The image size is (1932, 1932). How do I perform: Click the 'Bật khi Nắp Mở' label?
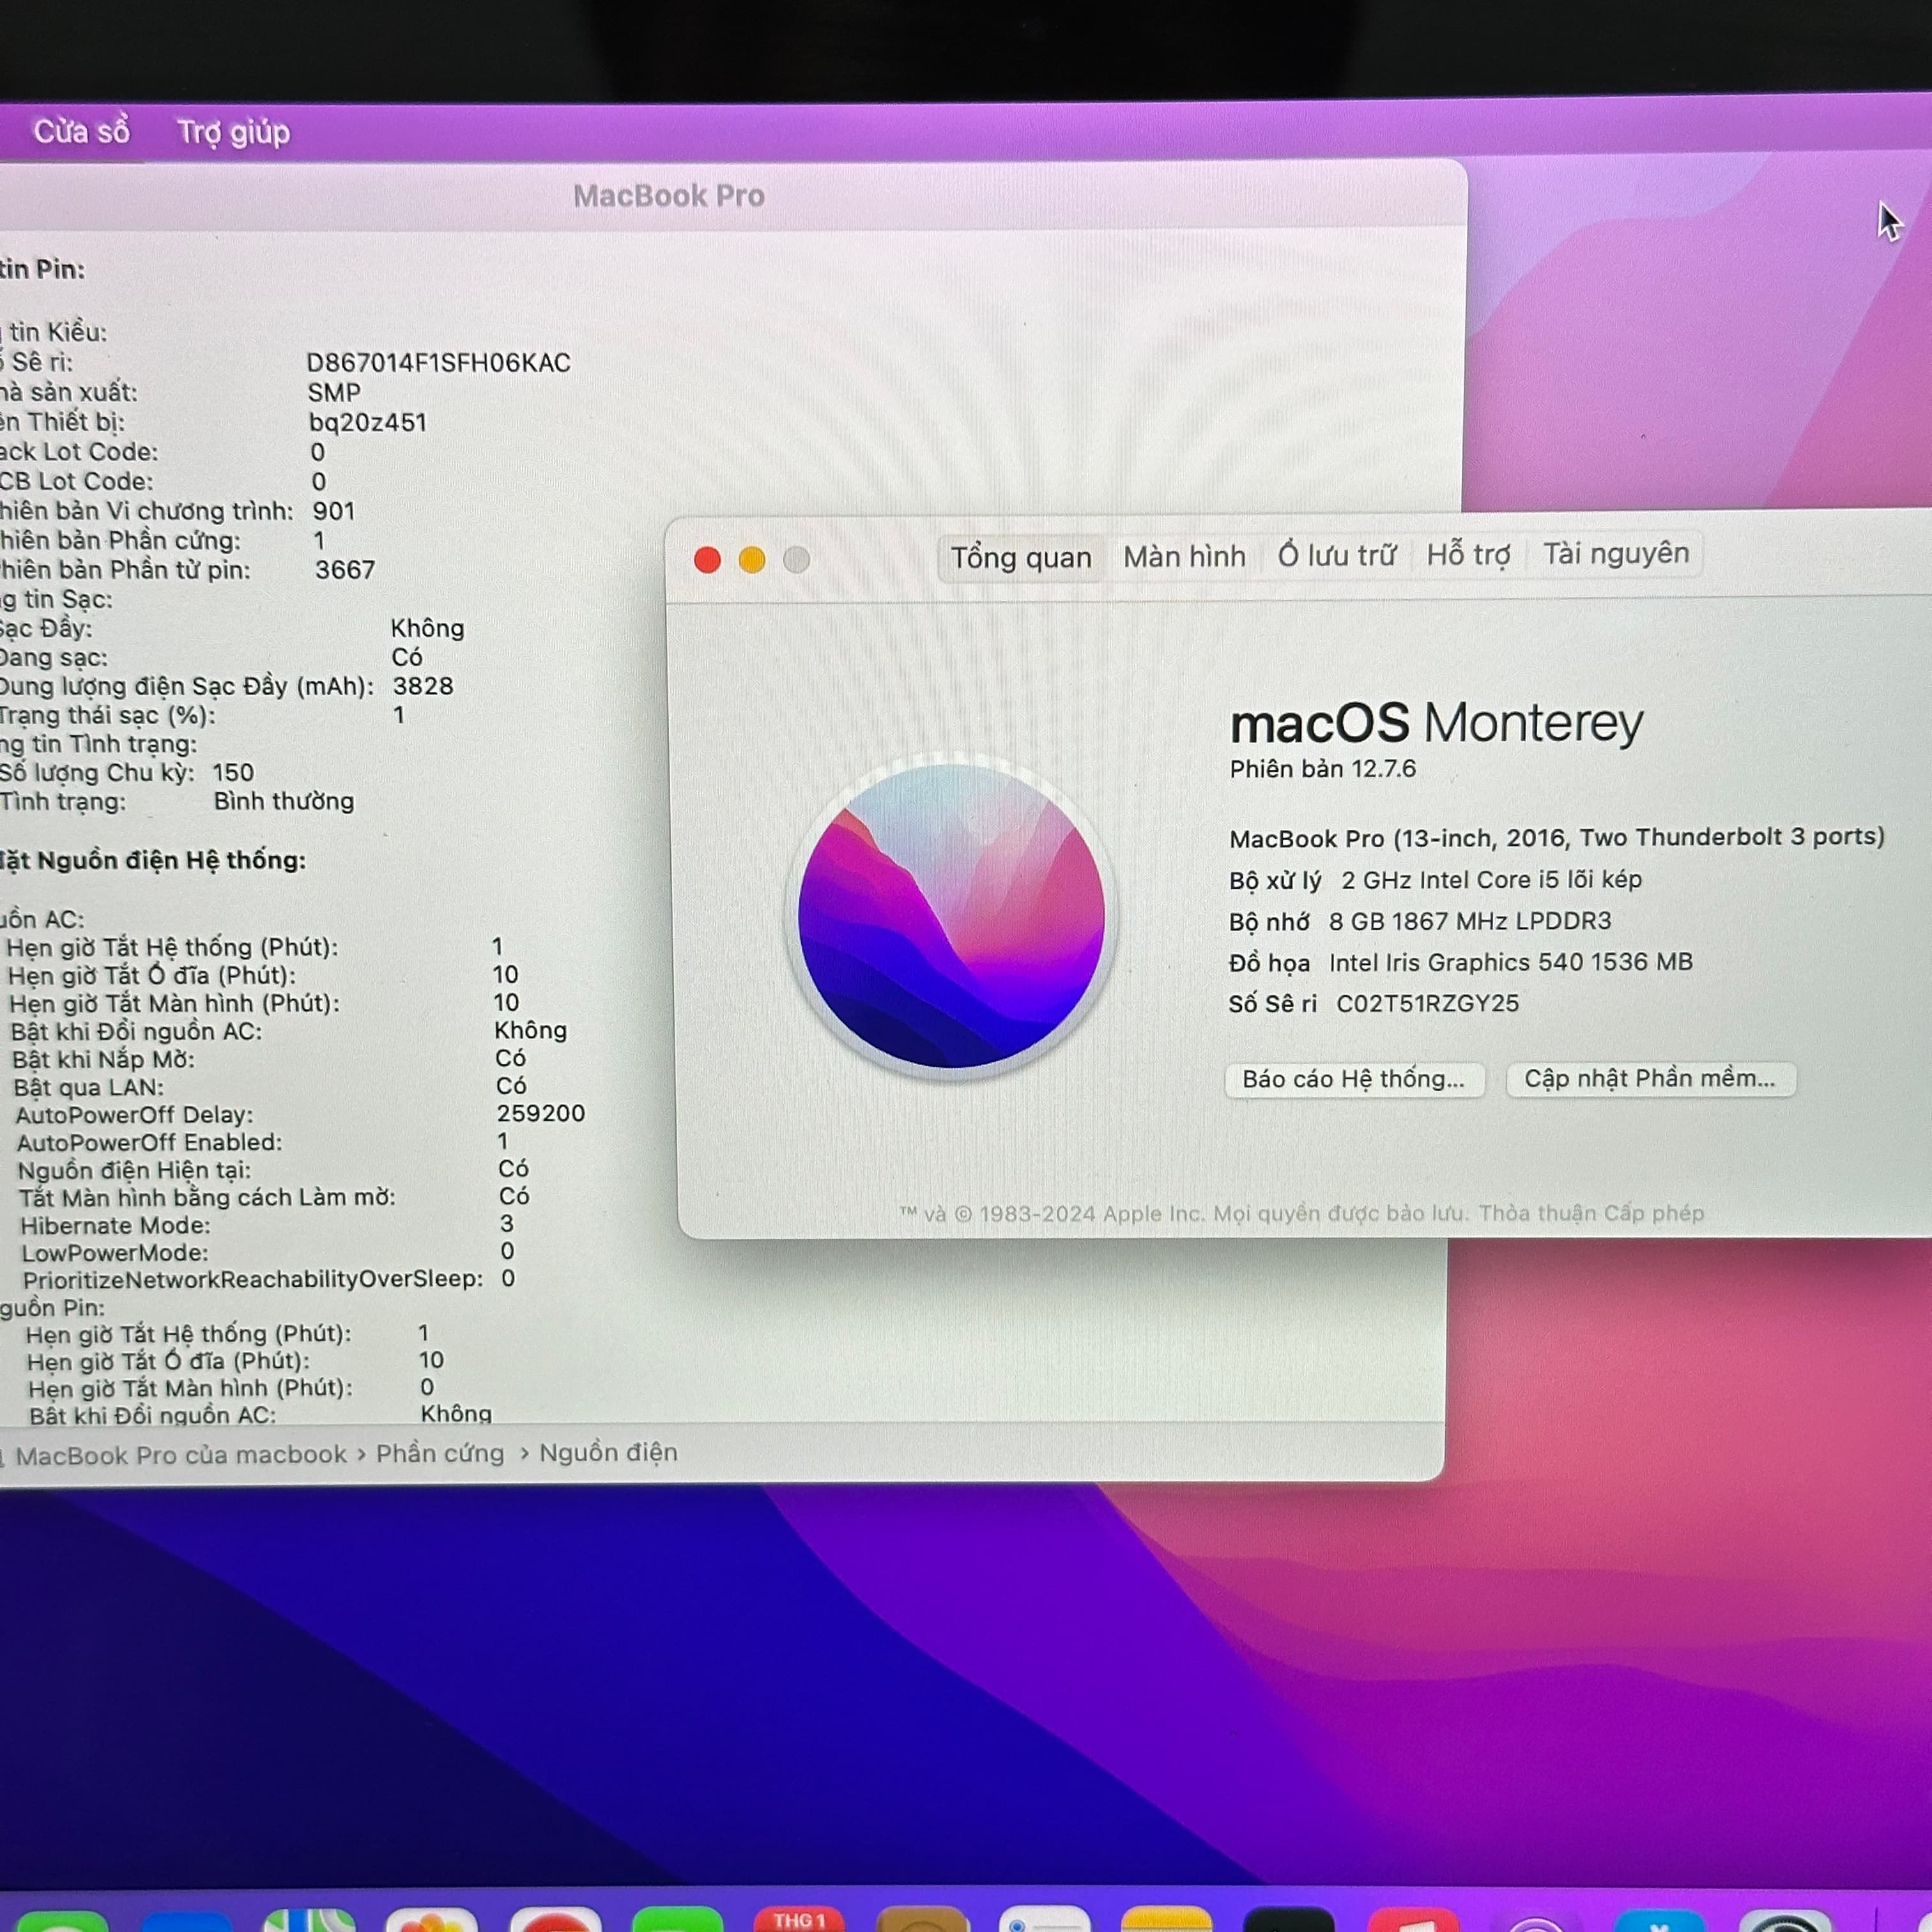103,1059
